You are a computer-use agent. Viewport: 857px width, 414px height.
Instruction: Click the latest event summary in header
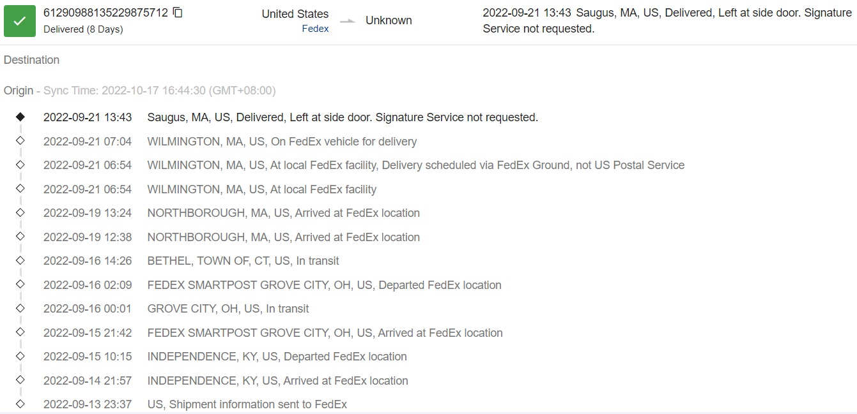(x=667, y=20)
